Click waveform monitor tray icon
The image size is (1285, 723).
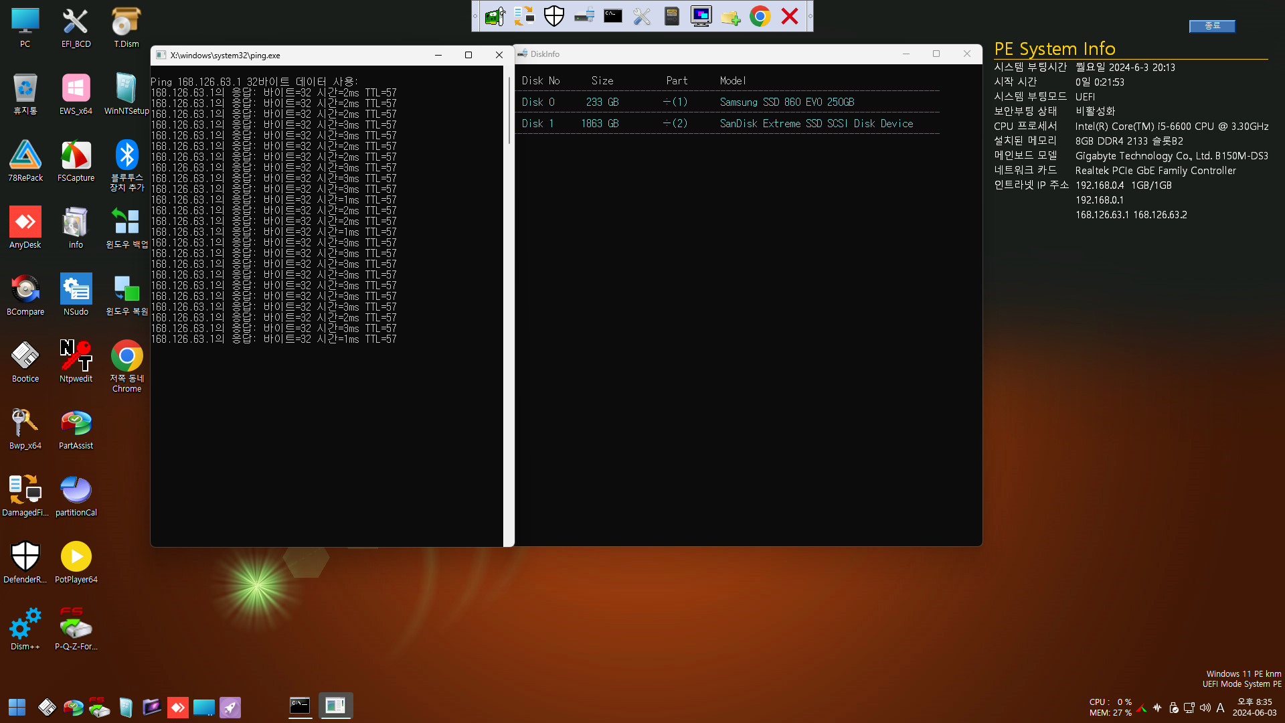click(x=1157, y=708)
